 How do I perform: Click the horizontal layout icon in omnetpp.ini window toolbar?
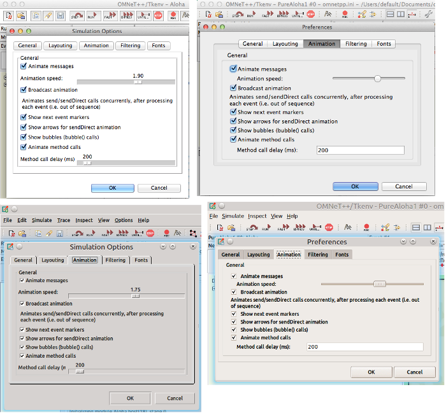click(390, 14)
